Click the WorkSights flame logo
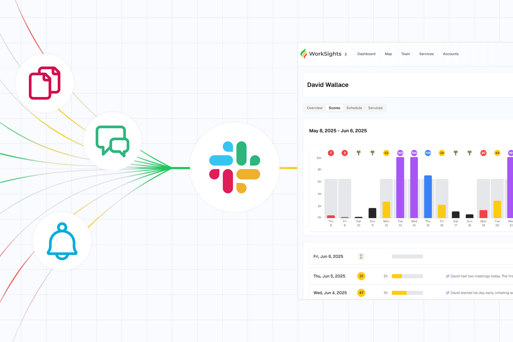 pos(304,54)
